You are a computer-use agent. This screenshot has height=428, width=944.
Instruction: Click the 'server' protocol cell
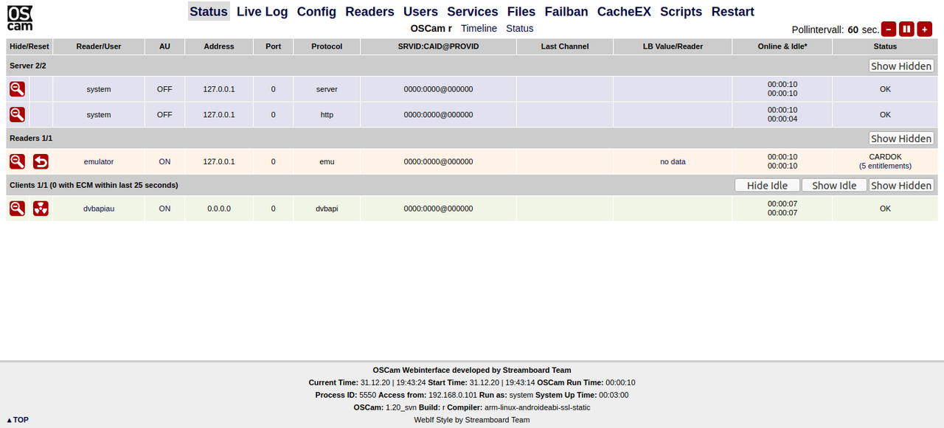327,89
